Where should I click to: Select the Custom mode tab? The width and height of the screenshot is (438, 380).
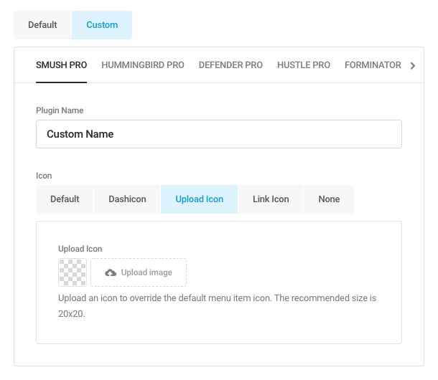pos(102,25)
